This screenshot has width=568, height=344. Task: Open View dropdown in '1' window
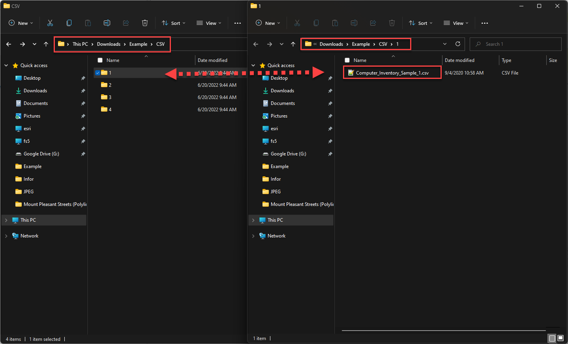[456, 23]
